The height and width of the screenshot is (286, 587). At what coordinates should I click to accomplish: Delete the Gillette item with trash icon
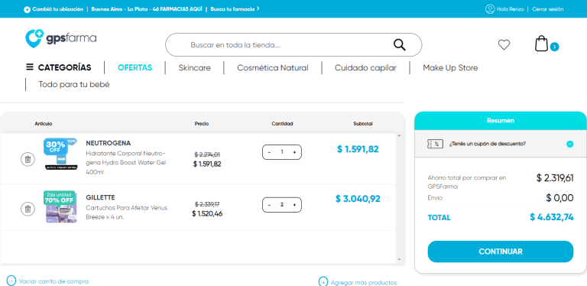point(28,209)
